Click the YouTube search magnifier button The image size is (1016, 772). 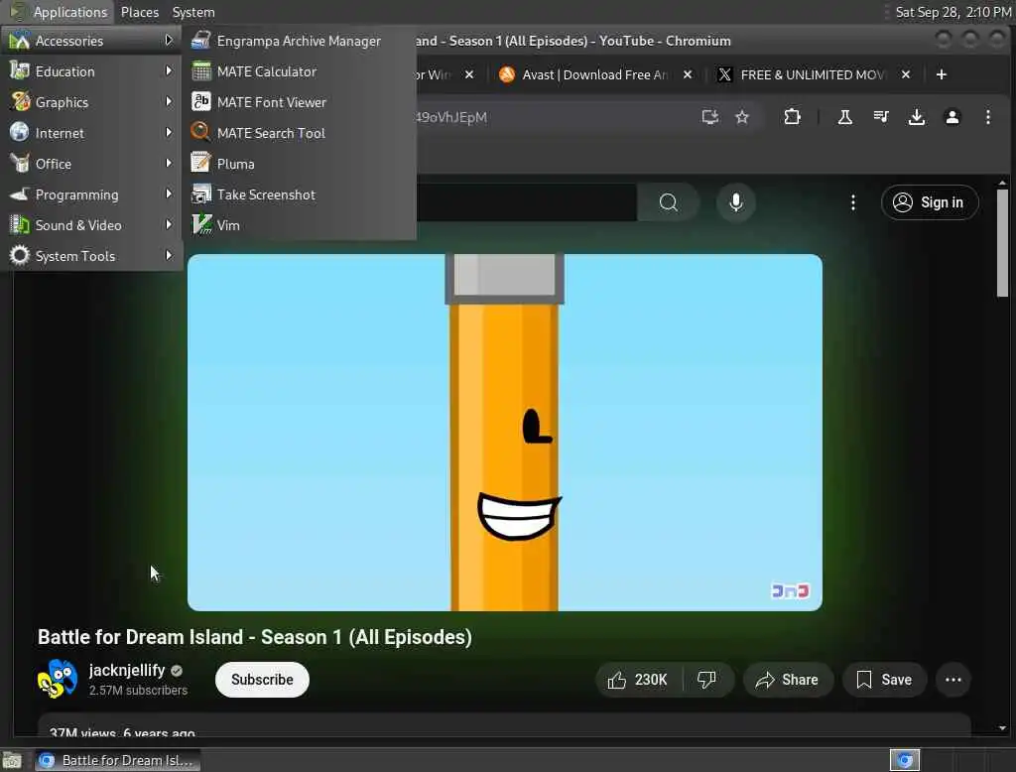[668, 202]
